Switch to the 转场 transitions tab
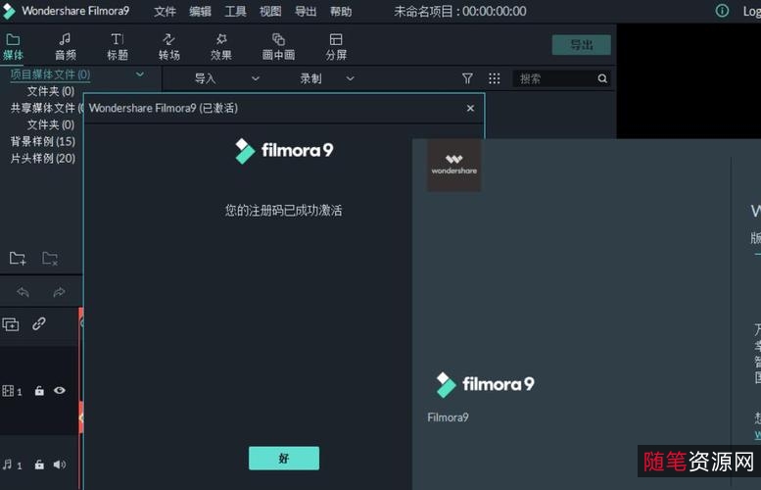 tap(169, 46)
